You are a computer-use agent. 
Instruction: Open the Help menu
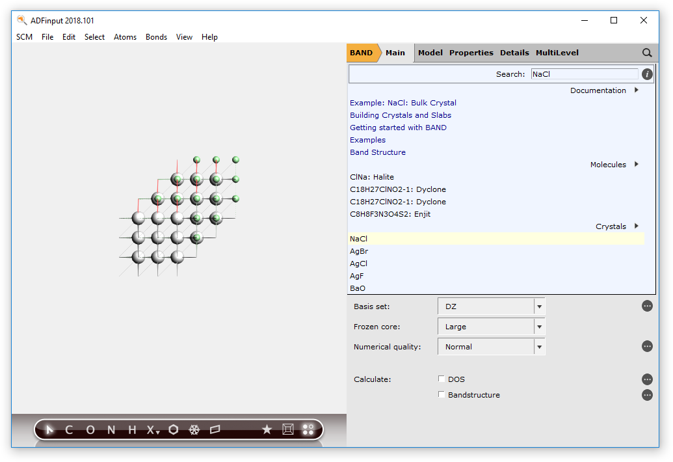pyautogui.click(x=209, y=37)
